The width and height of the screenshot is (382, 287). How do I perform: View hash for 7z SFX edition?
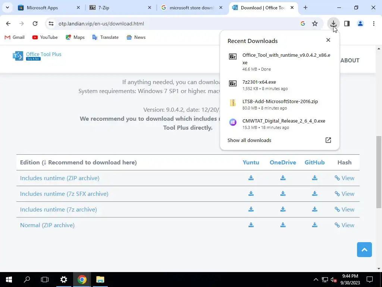pyautogui.click(x=344, y=194)
